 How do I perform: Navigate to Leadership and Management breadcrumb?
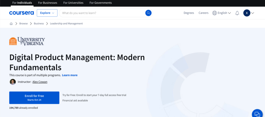point(66,24)
